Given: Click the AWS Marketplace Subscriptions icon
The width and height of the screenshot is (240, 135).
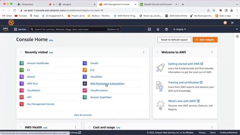Looking at the screenshot, I should (x=85, y=83).
